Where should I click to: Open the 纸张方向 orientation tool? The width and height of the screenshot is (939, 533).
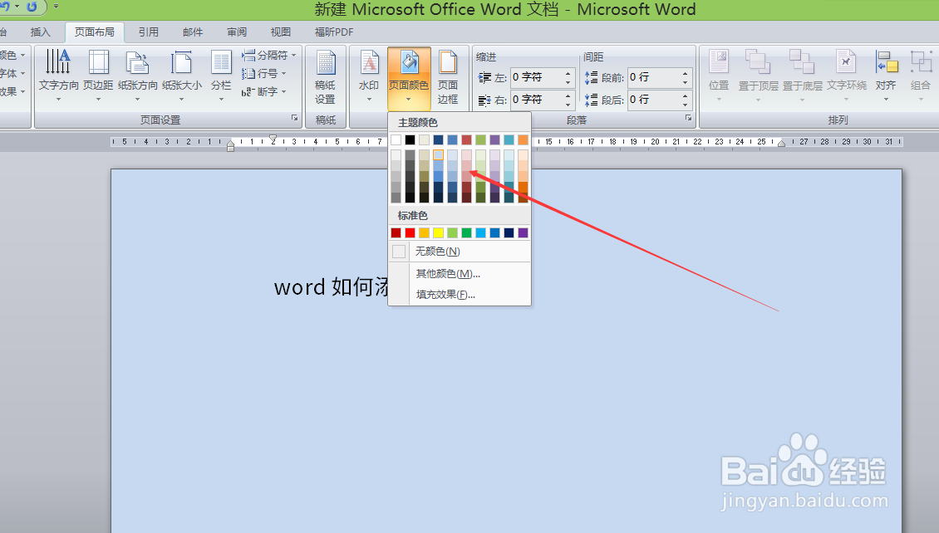point(138,76)
